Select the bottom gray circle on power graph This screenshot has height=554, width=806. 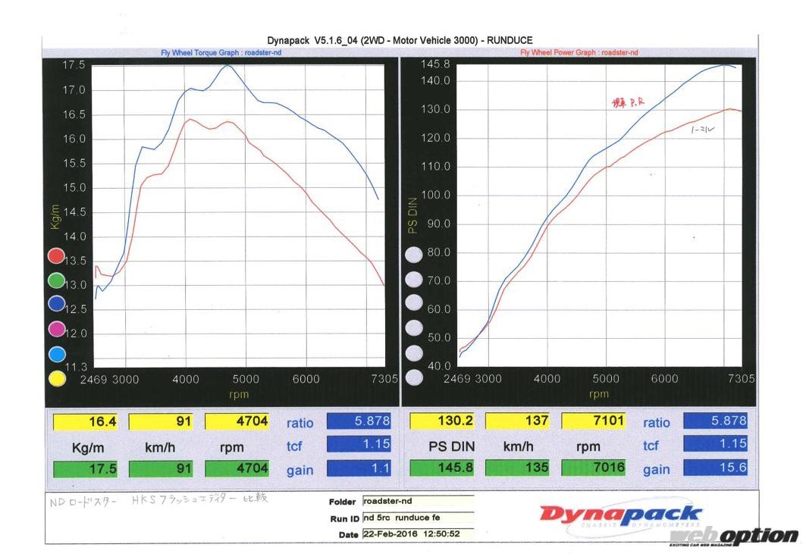[413, 377]
